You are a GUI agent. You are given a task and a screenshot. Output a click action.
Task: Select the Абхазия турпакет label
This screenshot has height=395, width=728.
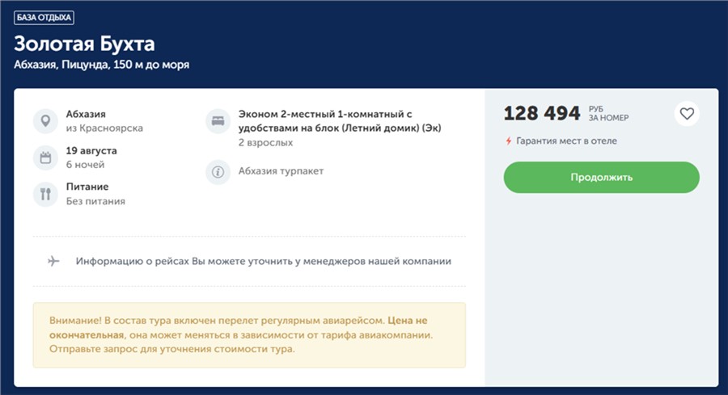281,171
